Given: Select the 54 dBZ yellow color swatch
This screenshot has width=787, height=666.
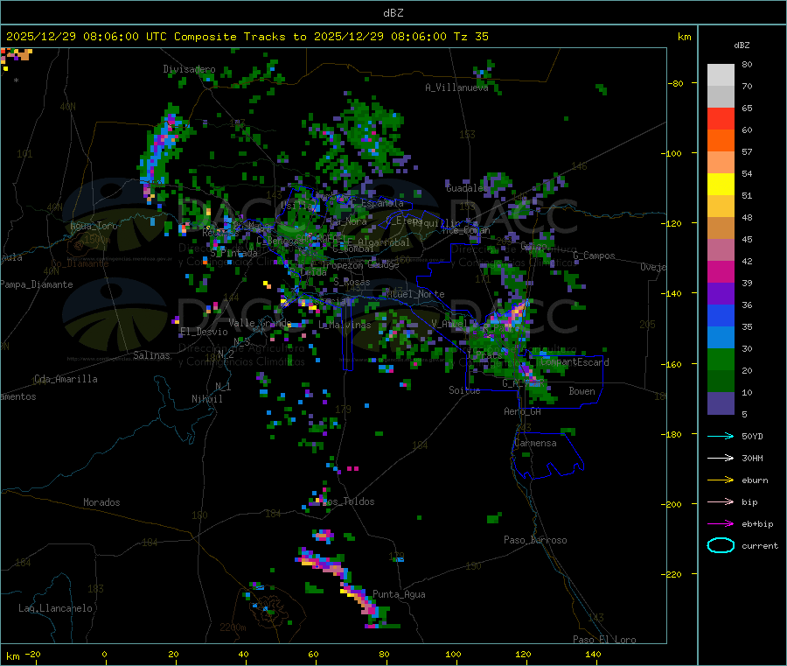Looking at the screenshot, I should tap(721, 185).
